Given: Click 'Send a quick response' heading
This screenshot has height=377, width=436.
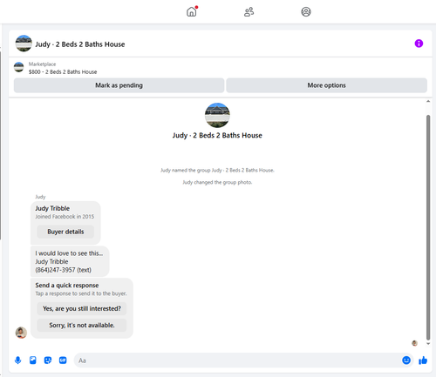Looking at the screenshot, I should 67,286.
